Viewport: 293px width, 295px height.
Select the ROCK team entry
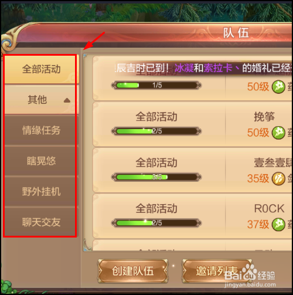tap(192, 216)
